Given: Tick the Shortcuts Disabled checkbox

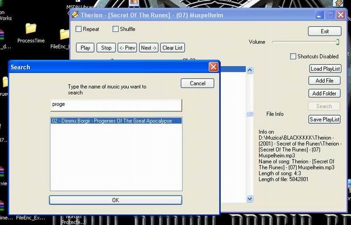Looking at the screenshot, I should tap(293, 56).
